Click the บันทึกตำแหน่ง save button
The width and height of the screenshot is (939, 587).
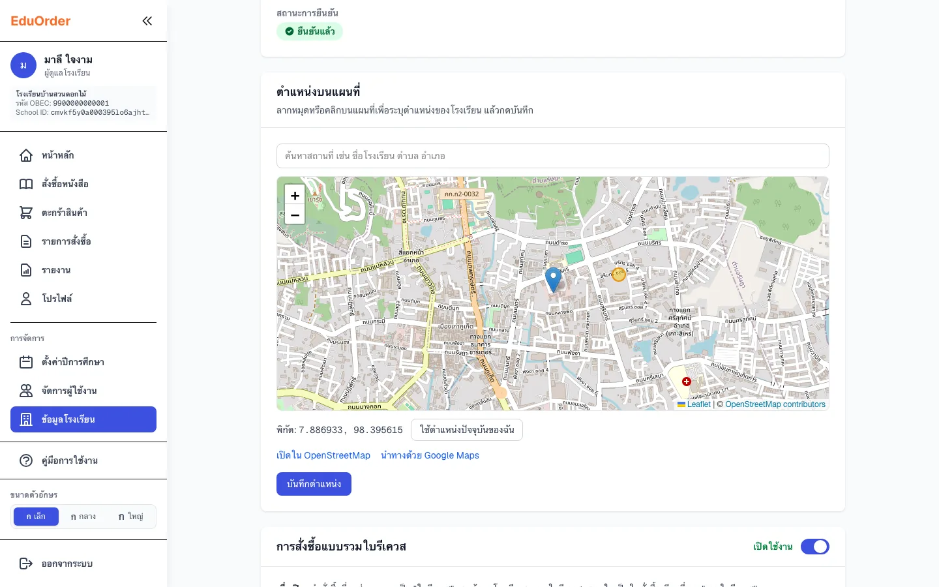314,484
